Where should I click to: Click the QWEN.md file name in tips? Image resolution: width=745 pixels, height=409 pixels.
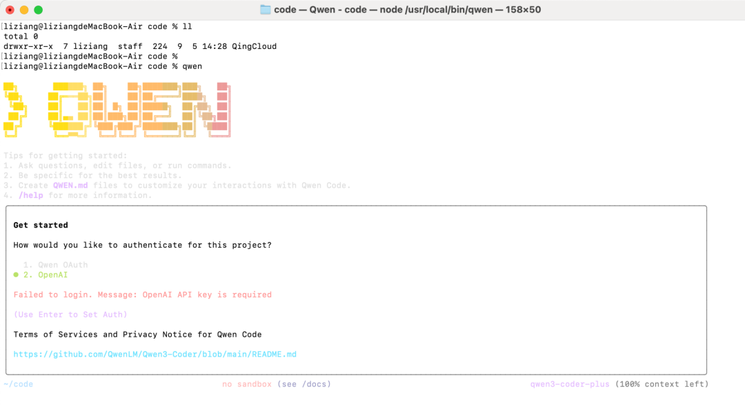point(70,186)
